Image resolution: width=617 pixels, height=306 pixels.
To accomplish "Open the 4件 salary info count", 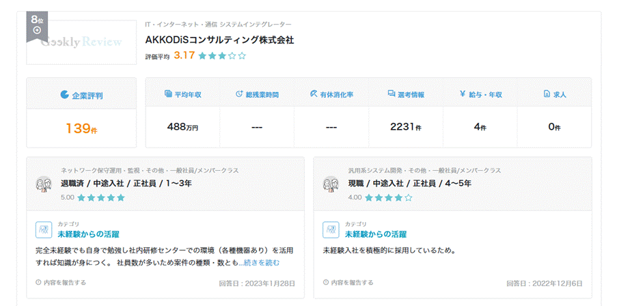I will (480, 127).
